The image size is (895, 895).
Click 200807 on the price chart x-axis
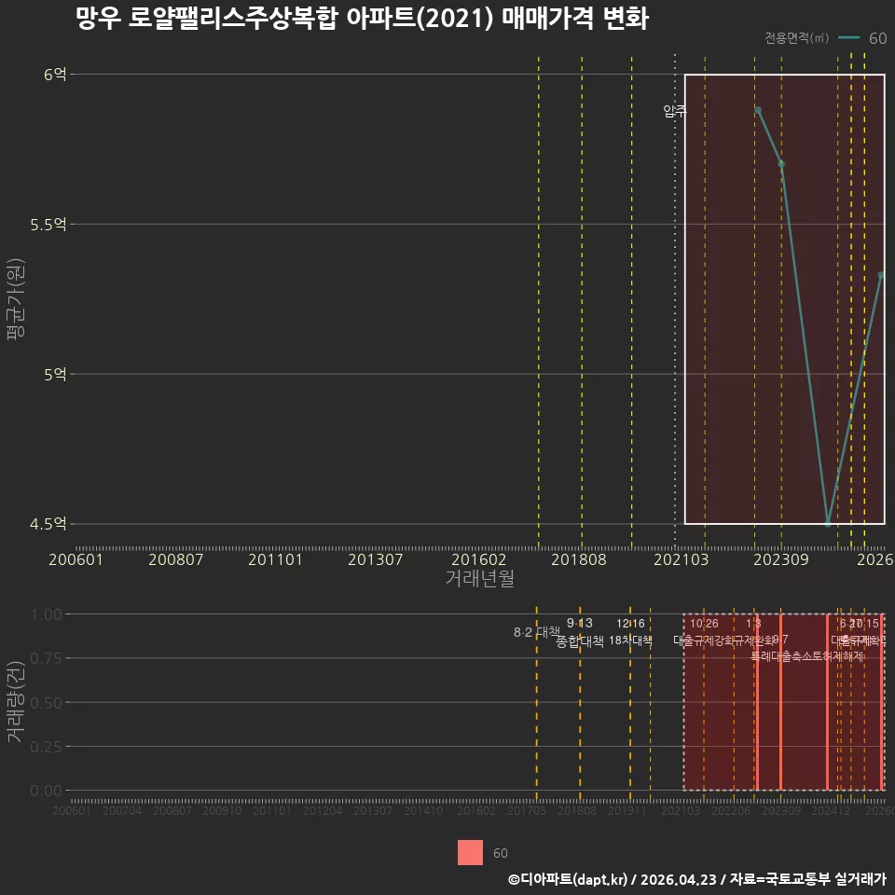coord(176,559)
